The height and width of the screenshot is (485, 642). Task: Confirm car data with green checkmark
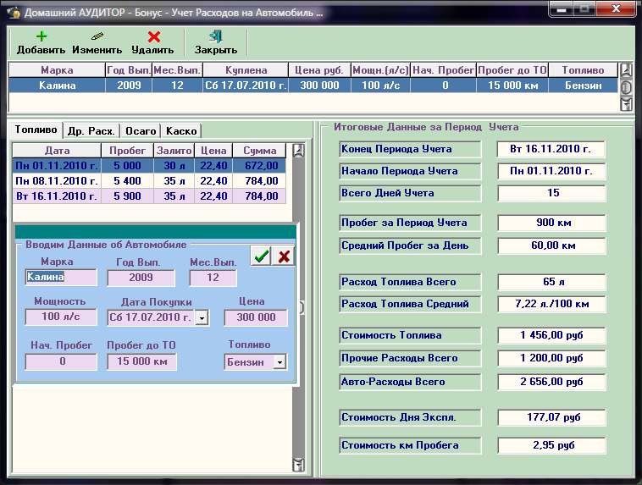point(261,256)
